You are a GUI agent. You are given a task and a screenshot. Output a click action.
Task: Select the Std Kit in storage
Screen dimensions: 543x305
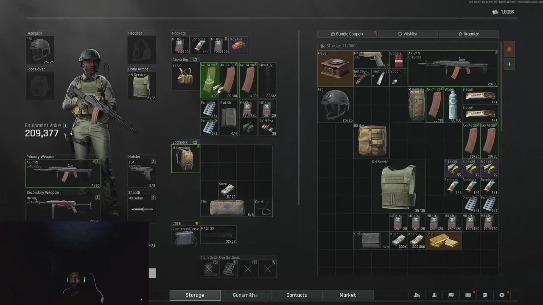(371, 240)
